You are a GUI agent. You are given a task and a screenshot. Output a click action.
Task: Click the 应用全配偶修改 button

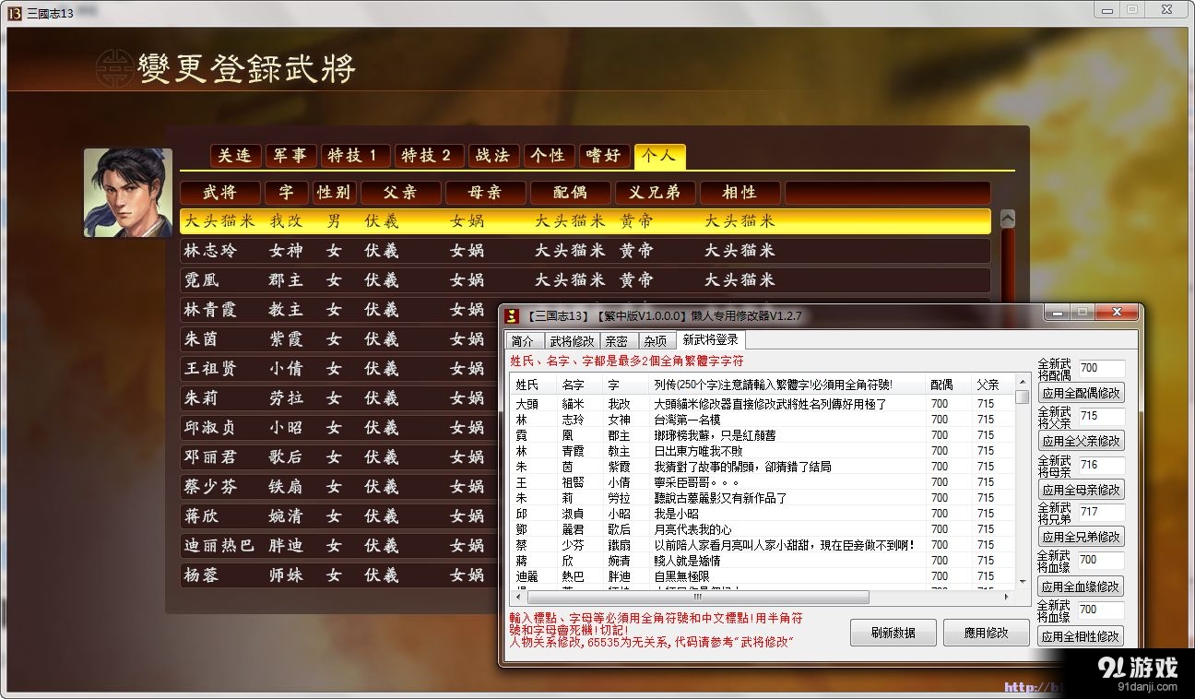[1081, 392]
